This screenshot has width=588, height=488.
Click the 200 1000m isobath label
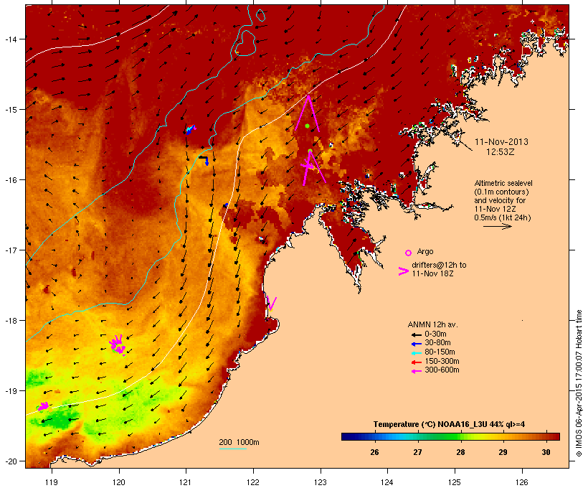(239, 442)
